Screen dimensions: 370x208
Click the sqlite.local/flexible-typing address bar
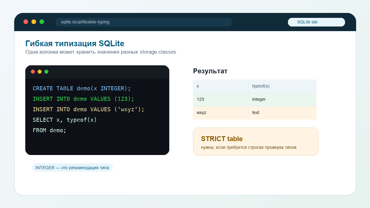[x=144, y=22]
